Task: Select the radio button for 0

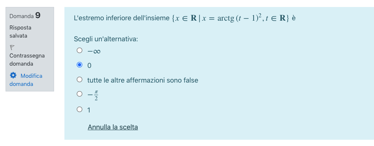Action: 79,65
